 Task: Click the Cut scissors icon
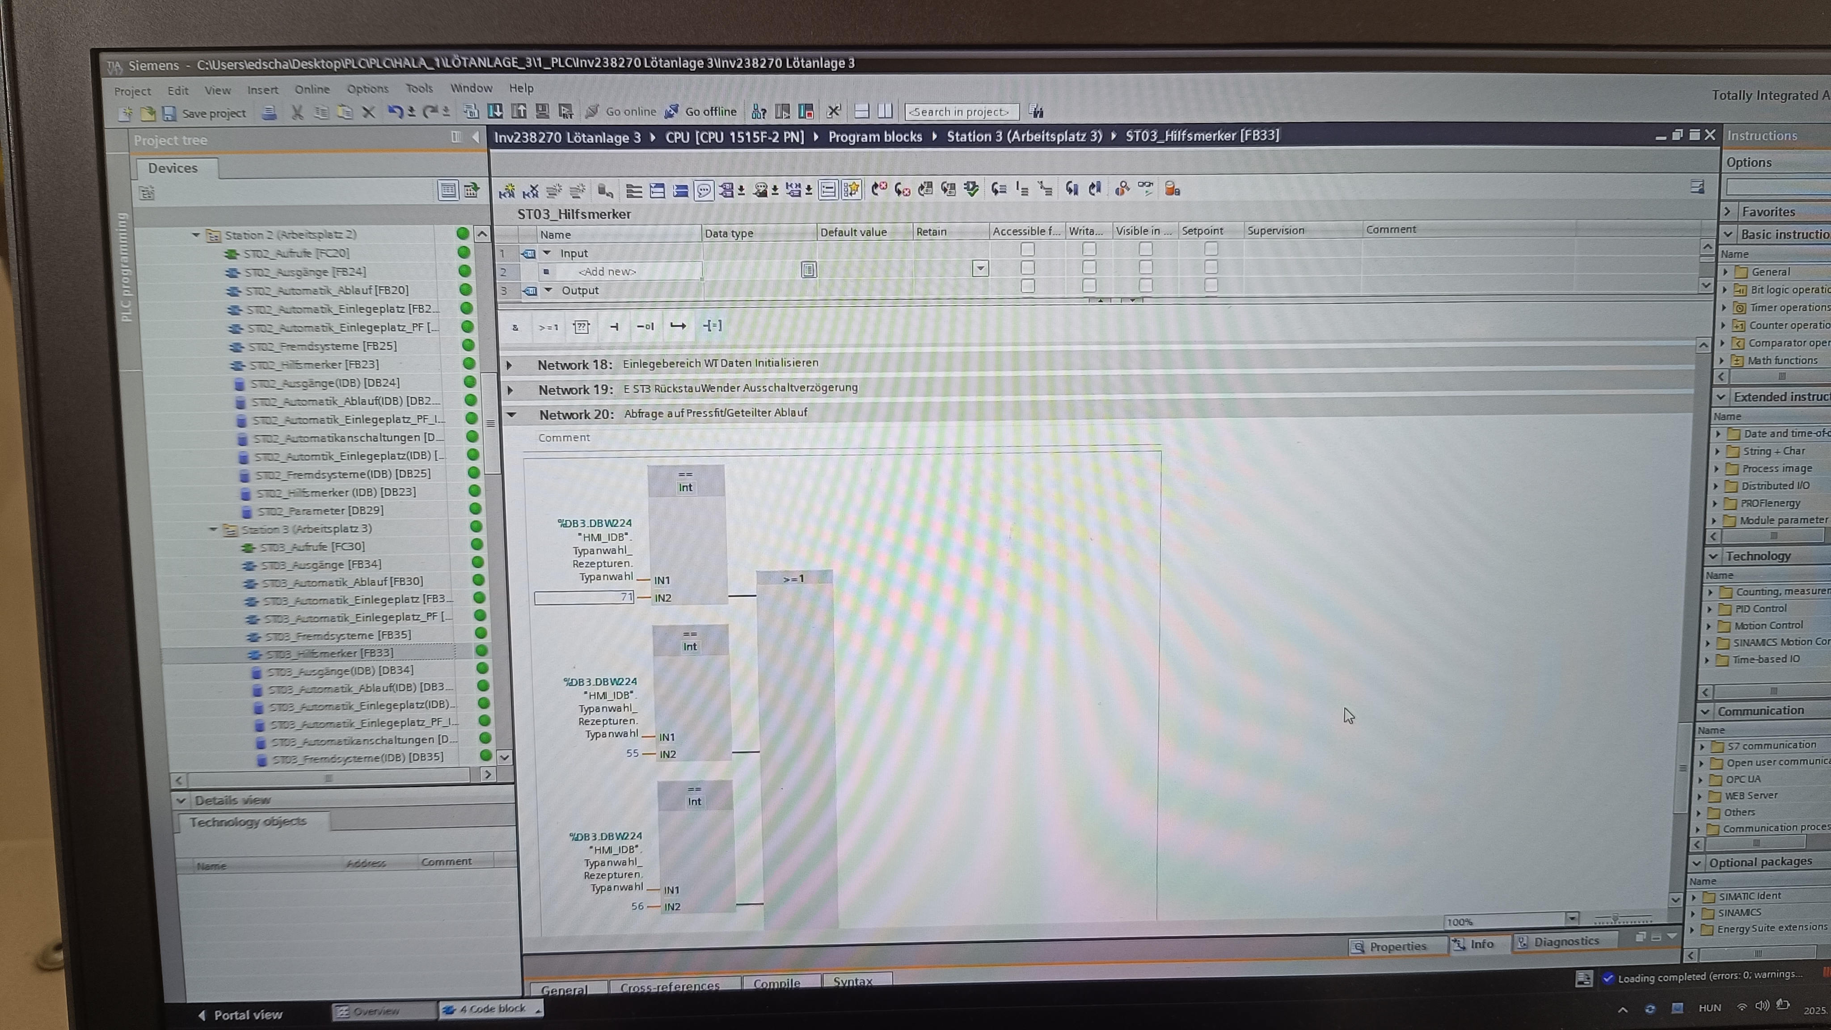(x=298, y=112)
